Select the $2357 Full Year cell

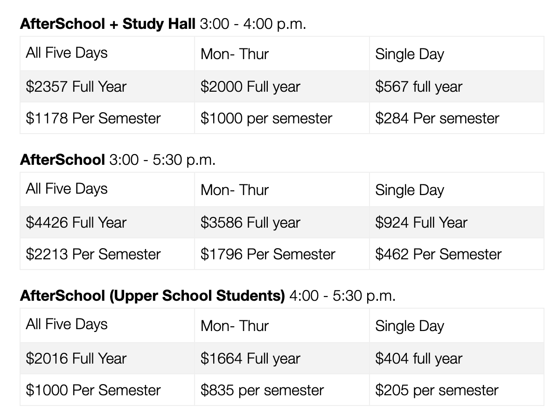pyautogui.click(x=107, y=86)
